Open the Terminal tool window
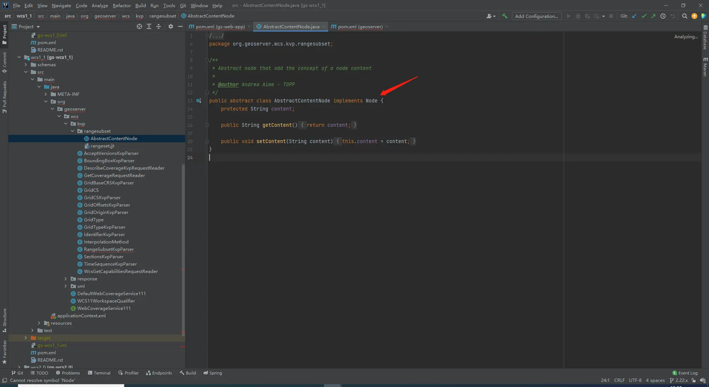 pos(99,373)
